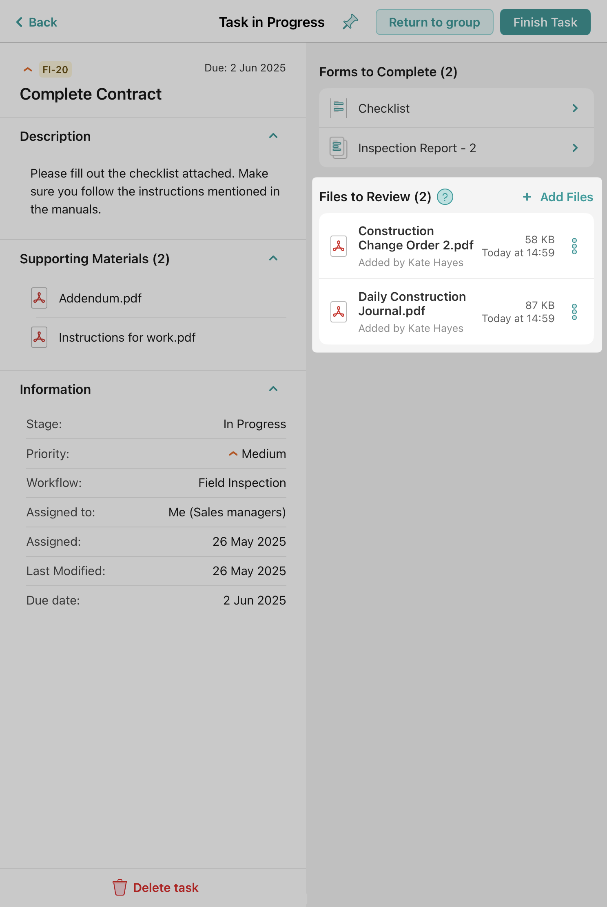This screenshot has width=607, height=907.
Task: Collapse the Description section
Action: coord(273,136)
